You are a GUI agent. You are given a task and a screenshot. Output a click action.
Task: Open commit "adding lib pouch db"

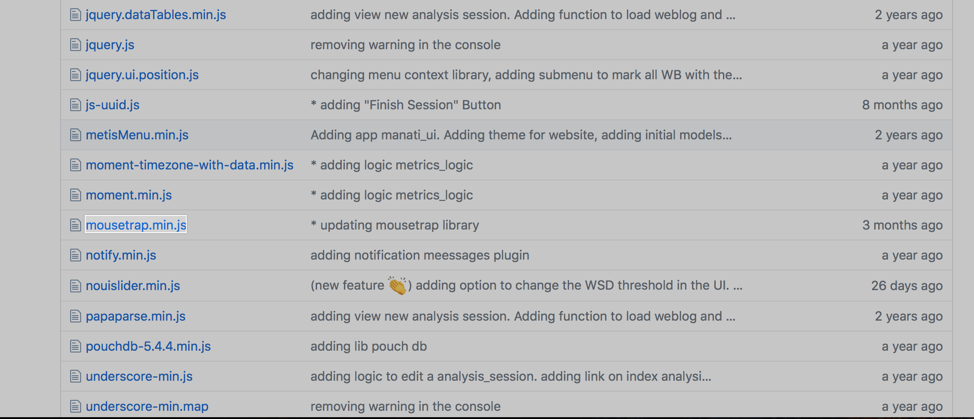pos(369,346)
